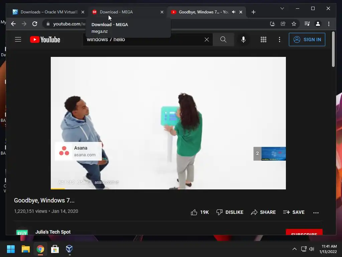Subscribe to Julia's Tech Spot
The image size is (342, 257).
(x=304, y=232)
